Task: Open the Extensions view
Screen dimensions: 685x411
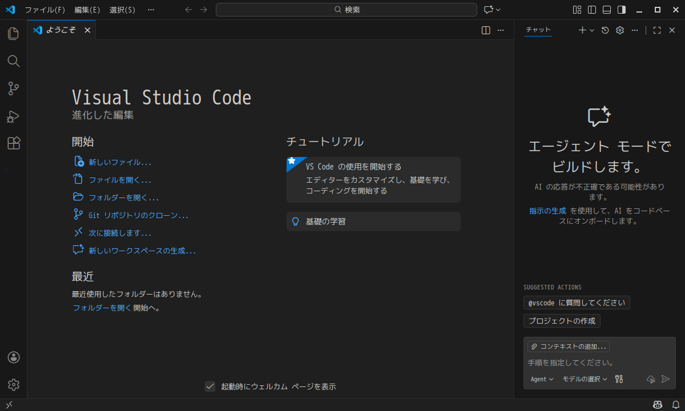Action: (13, 144)
